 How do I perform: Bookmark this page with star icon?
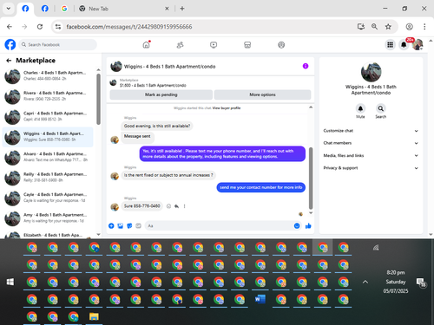pos(388,27)
